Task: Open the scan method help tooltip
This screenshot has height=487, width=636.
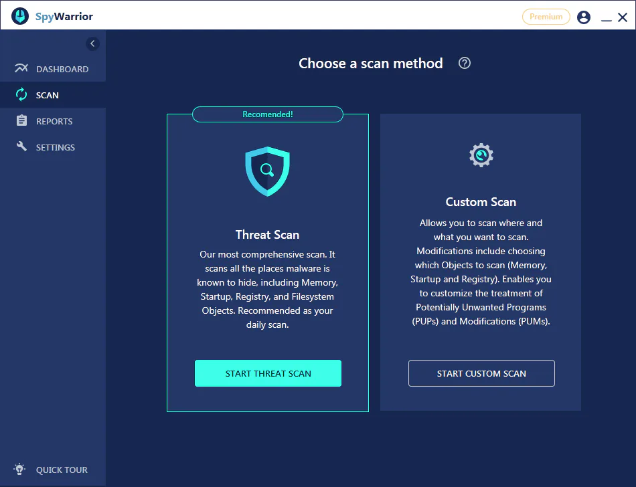Action: pos(464,63)
